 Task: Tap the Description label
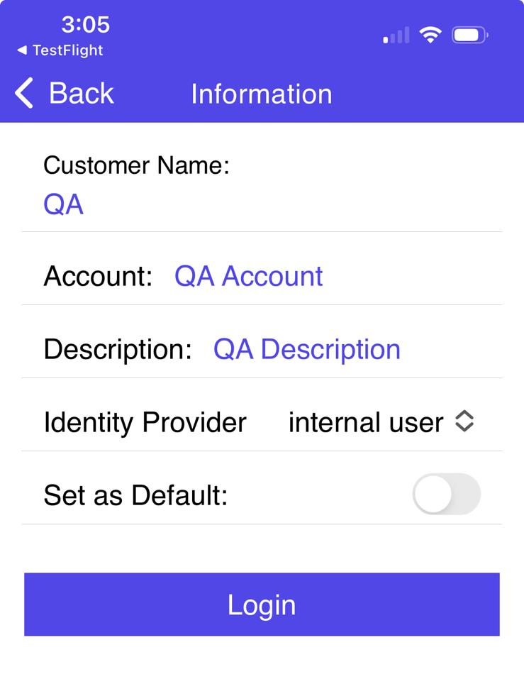118,349
